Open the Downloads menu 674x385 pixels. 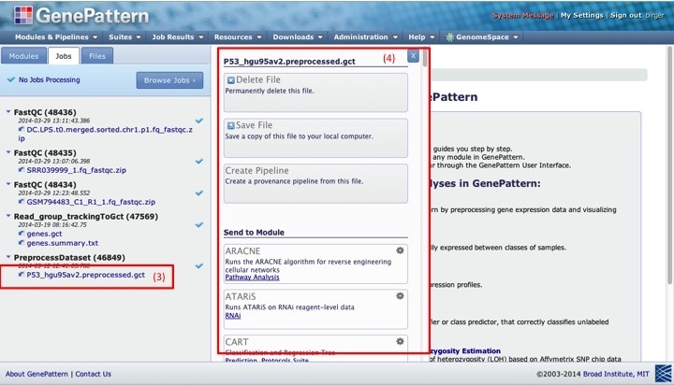tap(298, 37)
